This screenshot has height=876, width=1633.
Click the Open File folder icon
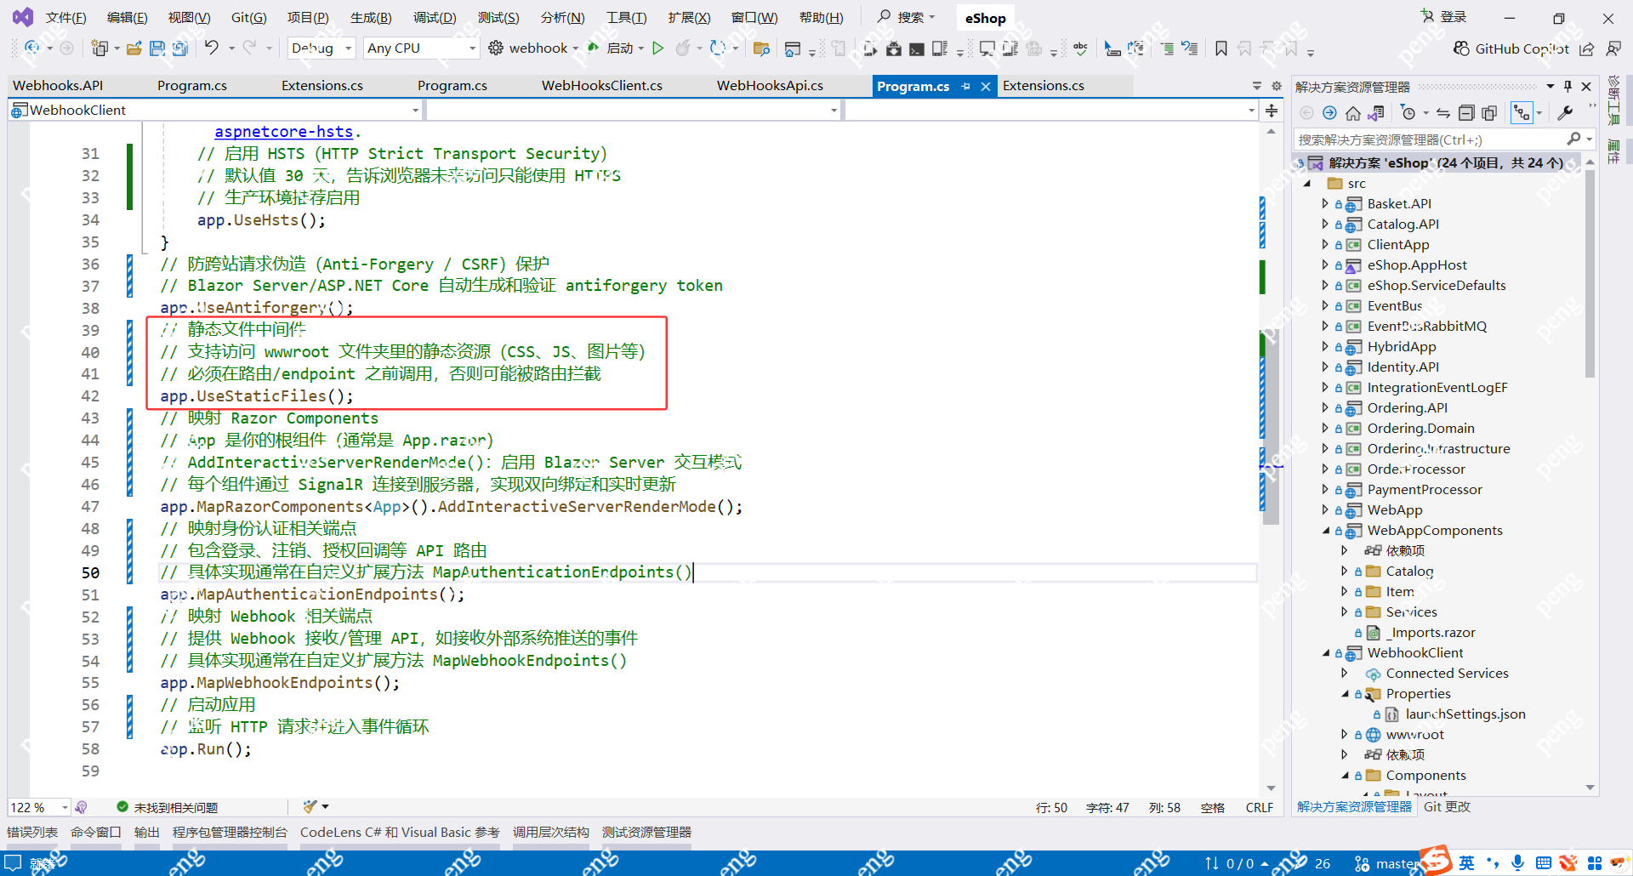pos(134,48)
